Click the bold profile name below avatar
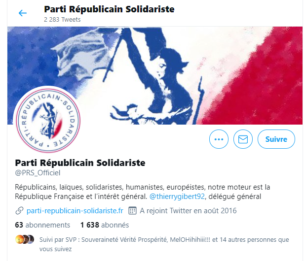Viewport: 304px width, 261px height. click(80, 163)
